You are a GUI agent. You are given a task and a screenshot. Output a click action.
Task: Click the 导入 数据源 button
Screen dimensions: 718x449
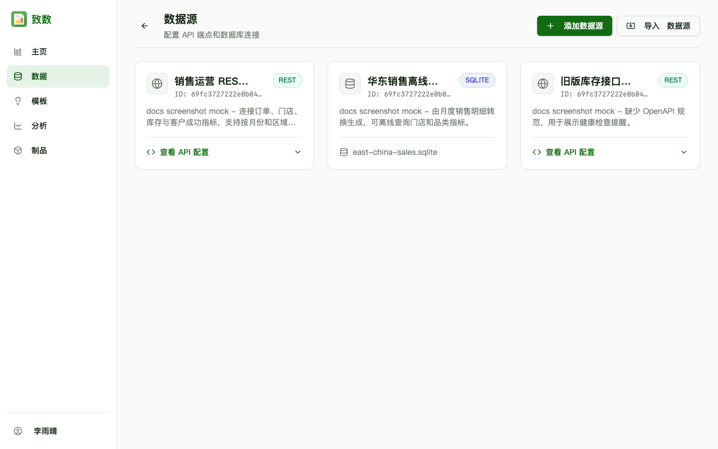pos(659,26)
